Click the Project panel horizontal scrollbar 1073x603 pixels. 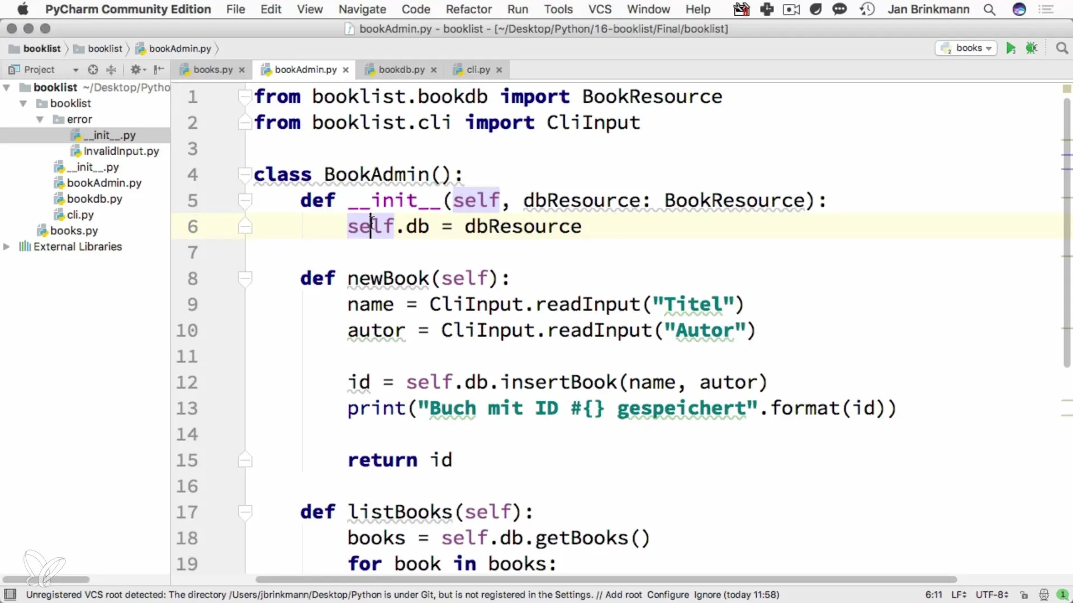point(46,580)
